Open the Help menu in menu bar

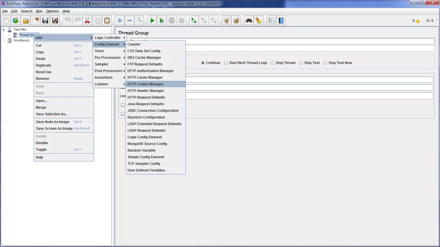pyautogui.click(x=66, y=11)
